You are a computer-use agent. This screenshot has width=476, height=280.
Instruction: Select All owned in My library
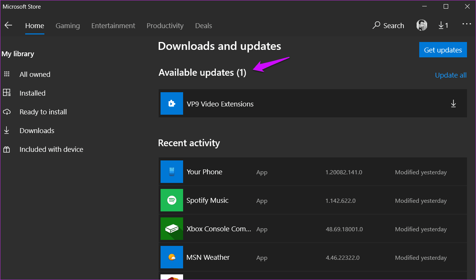35,74
